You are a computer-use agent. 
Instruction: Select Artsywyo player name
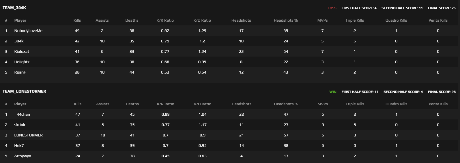tap(23, 156)
